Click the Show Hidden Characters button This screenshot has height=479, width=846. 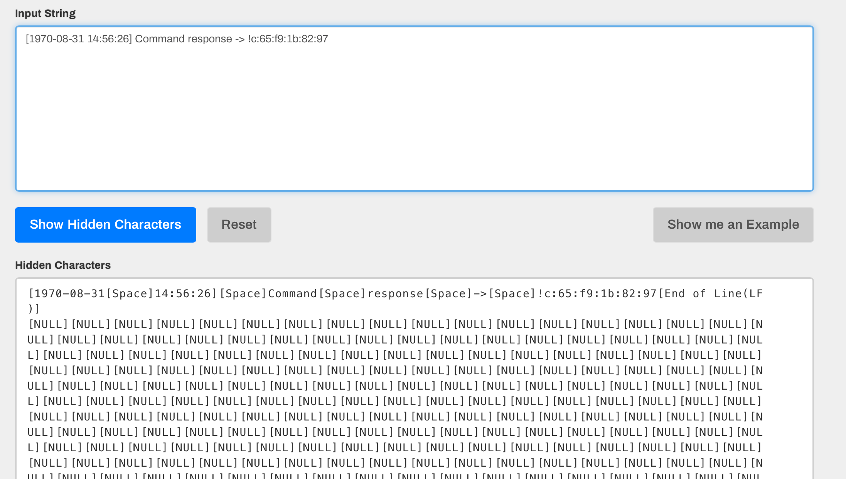(x=105, y=224)
